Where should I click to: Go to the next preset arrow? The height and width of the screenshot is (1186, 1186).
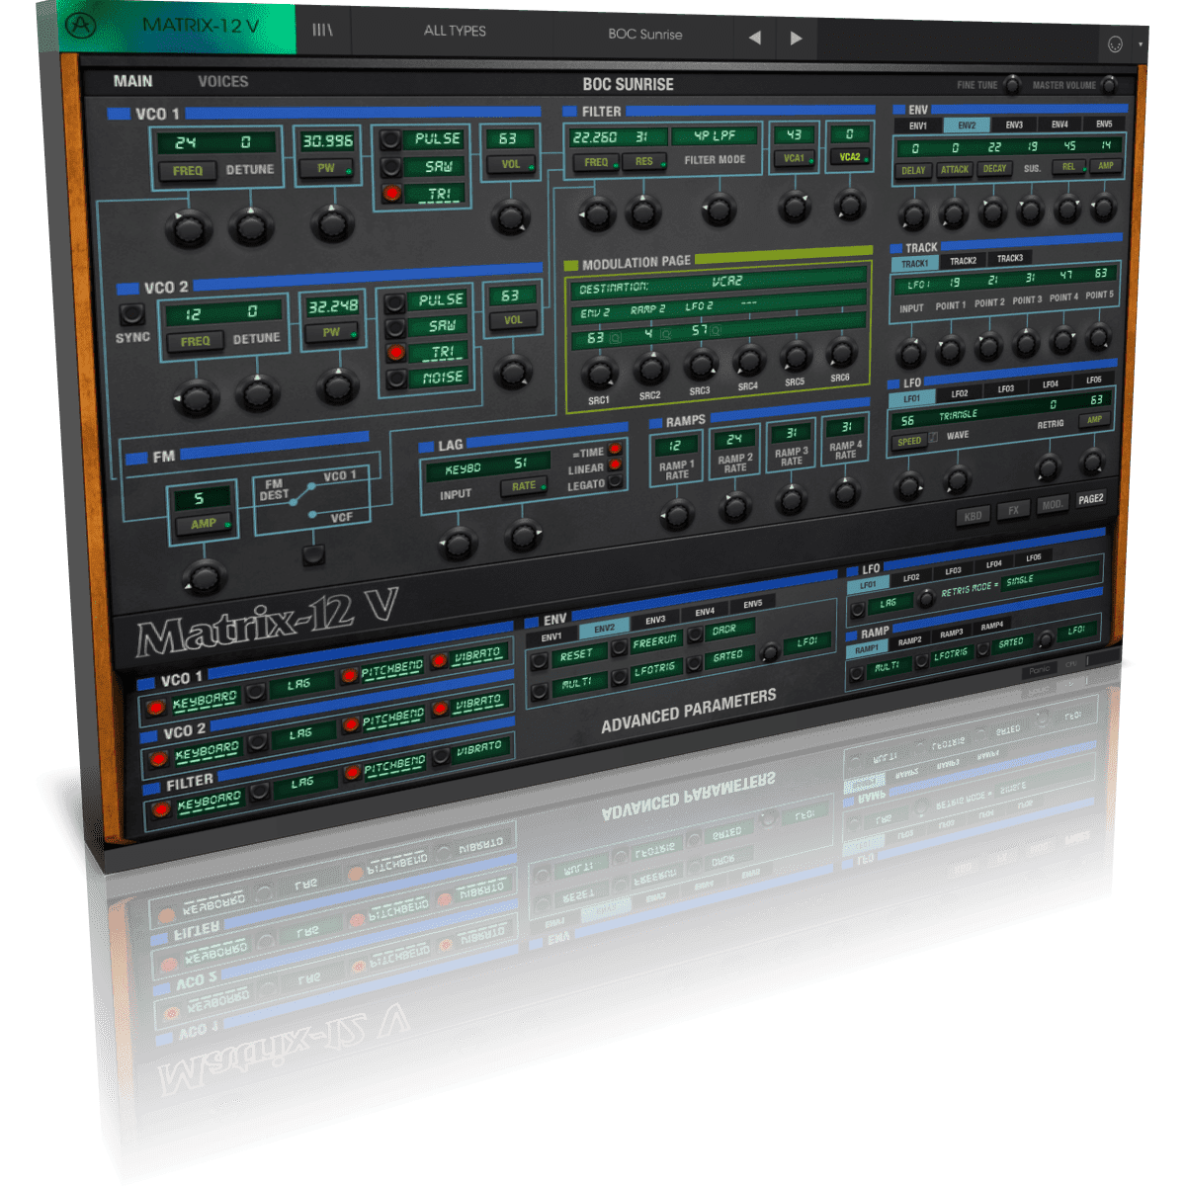coord(796,39)
